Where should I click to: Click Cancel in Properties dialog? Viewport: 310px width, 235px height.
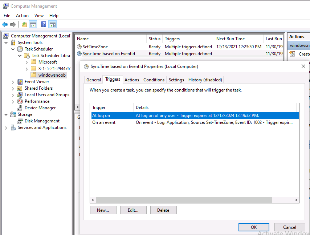[x=289, y=227]
